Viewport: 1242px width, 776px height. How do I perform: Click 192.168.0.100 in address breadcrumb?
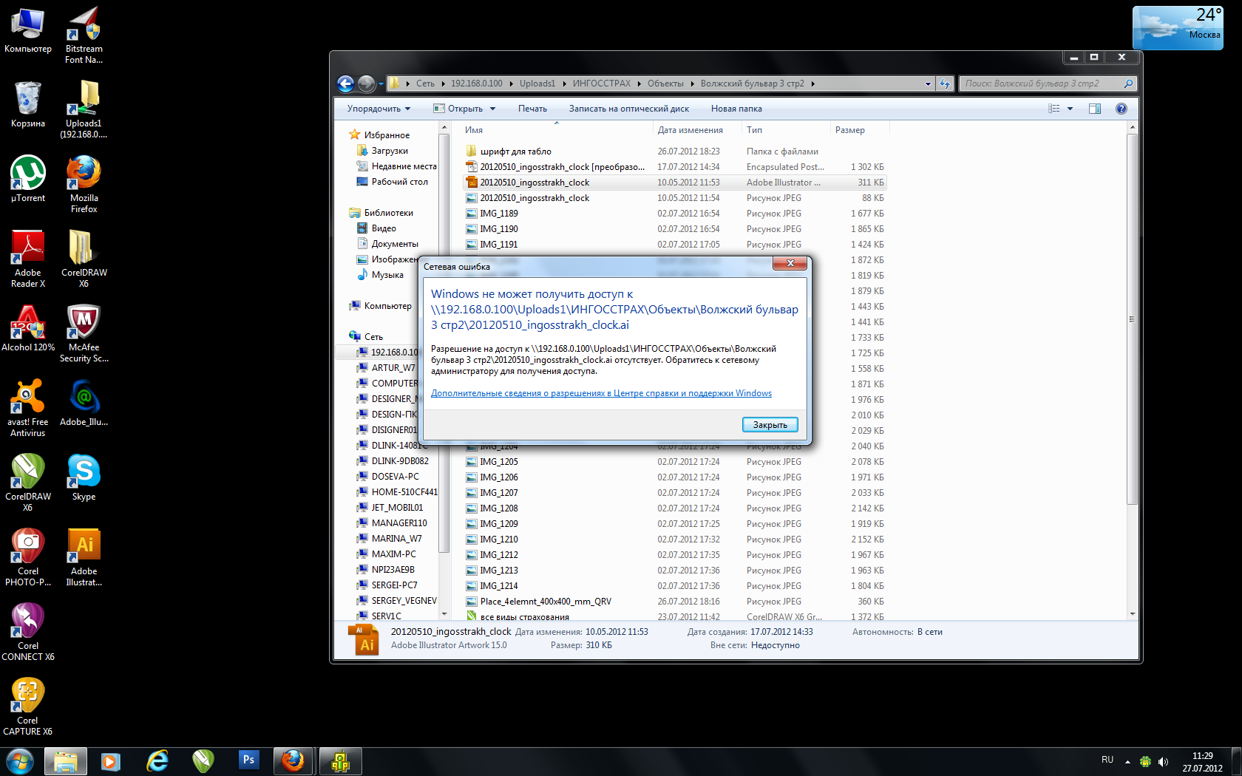point(476,84)
